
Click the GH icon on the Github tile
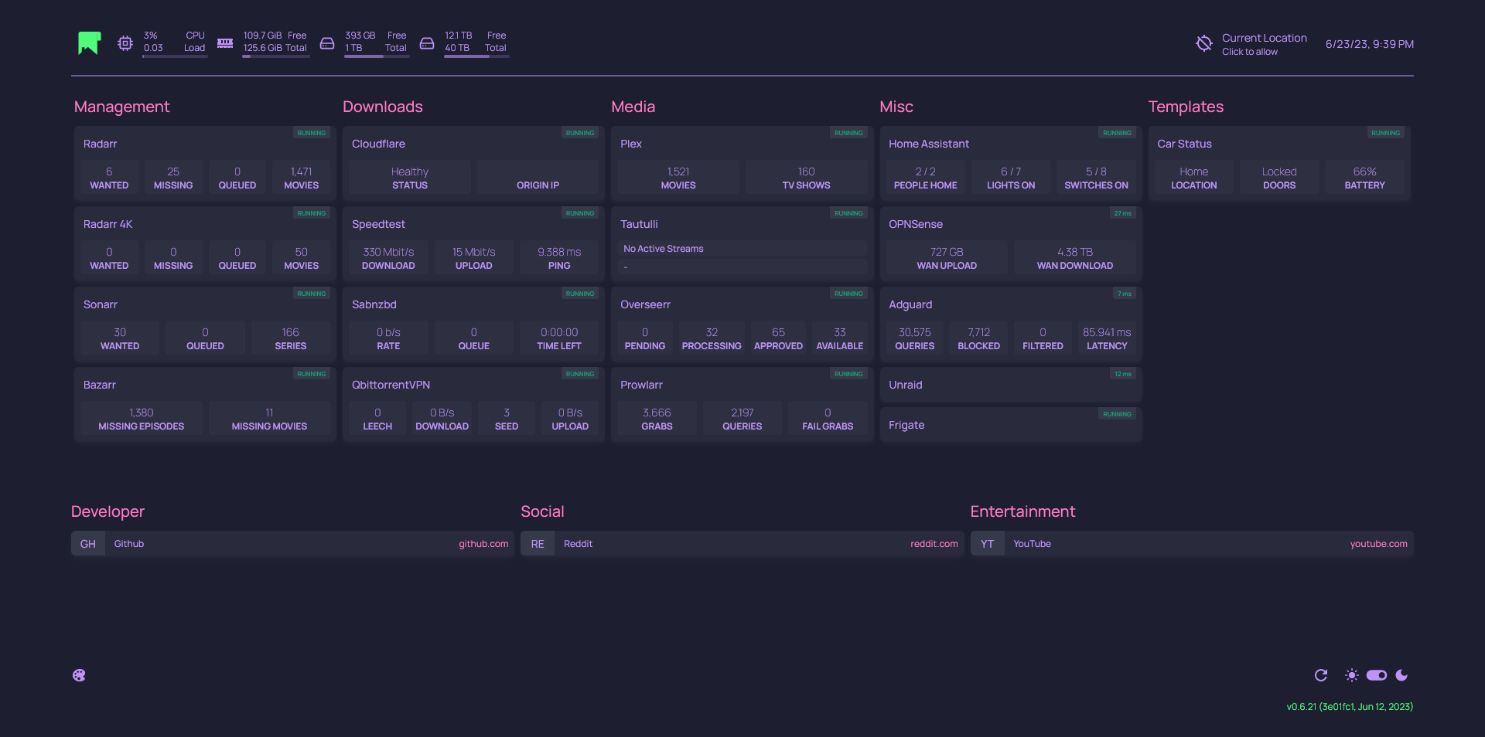(x=87, y=543)
